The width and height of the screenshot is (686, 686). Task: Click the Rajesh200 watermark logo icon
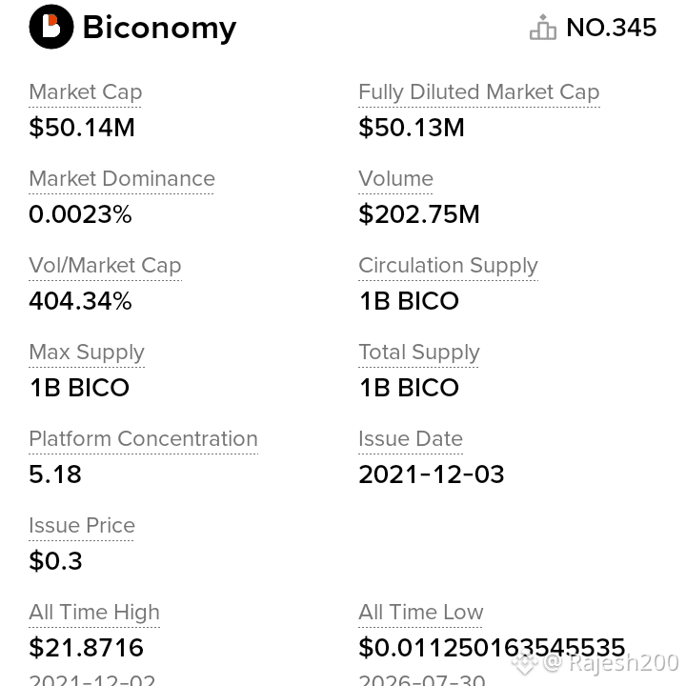[x=525, y=664]
